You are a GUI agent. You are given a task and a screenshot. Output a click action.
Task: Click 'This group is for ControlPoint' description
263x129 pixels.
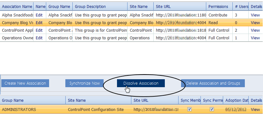pyautogui.click(x=100, y=30)
